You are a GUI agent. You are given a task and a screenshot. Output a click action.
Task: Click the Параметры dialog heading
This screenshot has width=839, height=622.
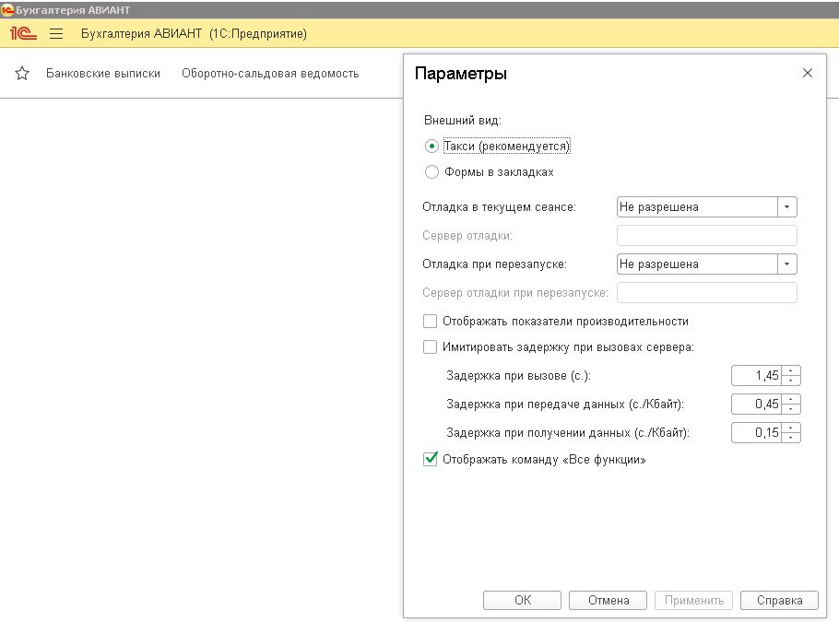(461, 74)
